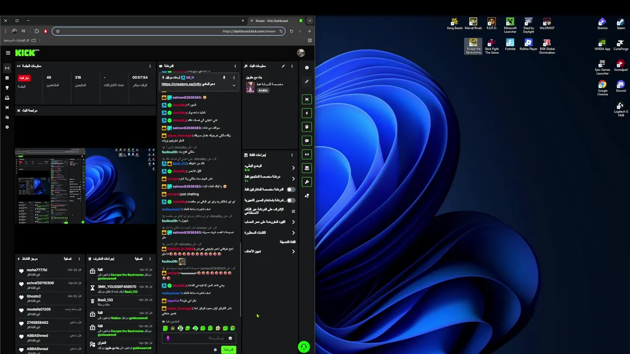
Task: Open the Kick hamburger menu
Action: click(8, 53)
